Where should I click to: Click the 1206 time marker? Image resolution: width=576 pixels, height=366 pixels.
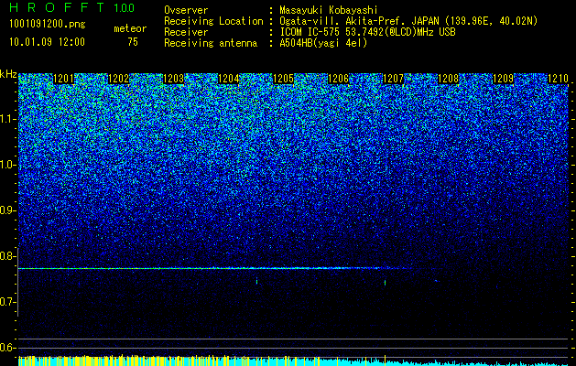coord(338,79)
